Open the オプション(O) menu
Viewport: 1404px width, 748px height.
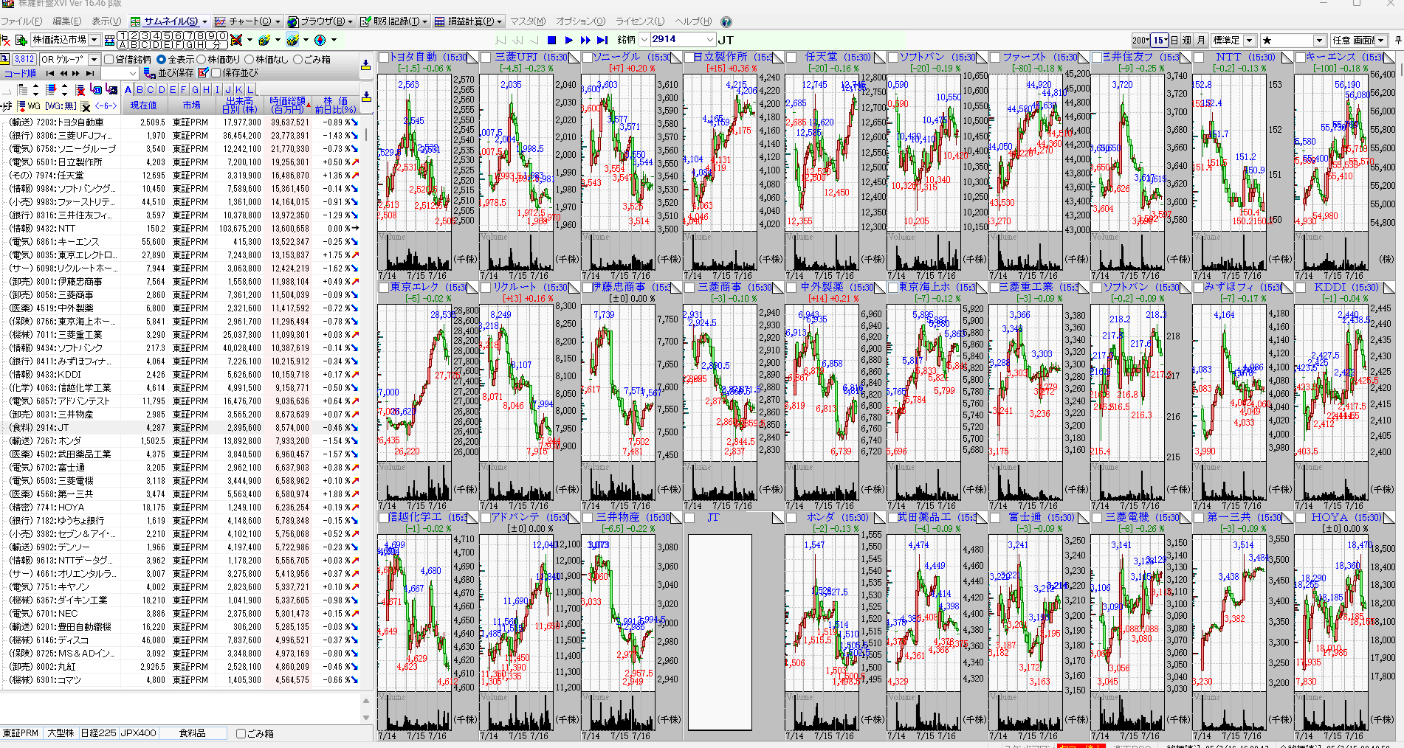click(x=580, y=21)
